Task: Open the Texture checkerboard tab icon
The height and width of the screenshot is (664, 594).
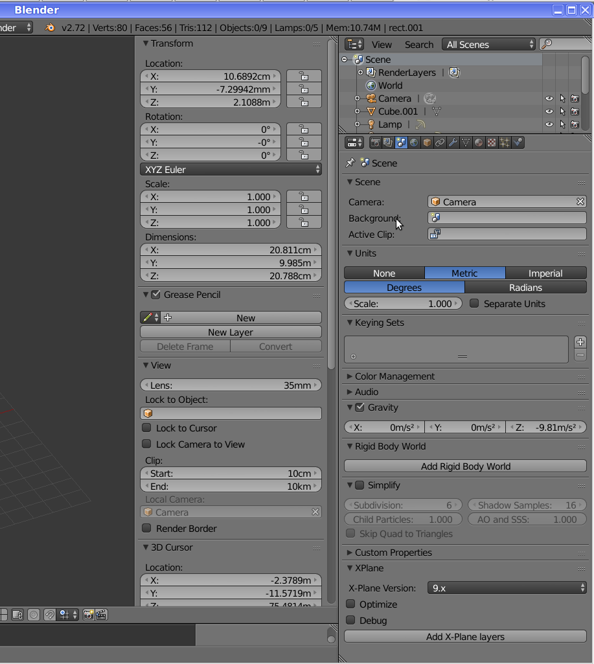Action: (492, 143)
